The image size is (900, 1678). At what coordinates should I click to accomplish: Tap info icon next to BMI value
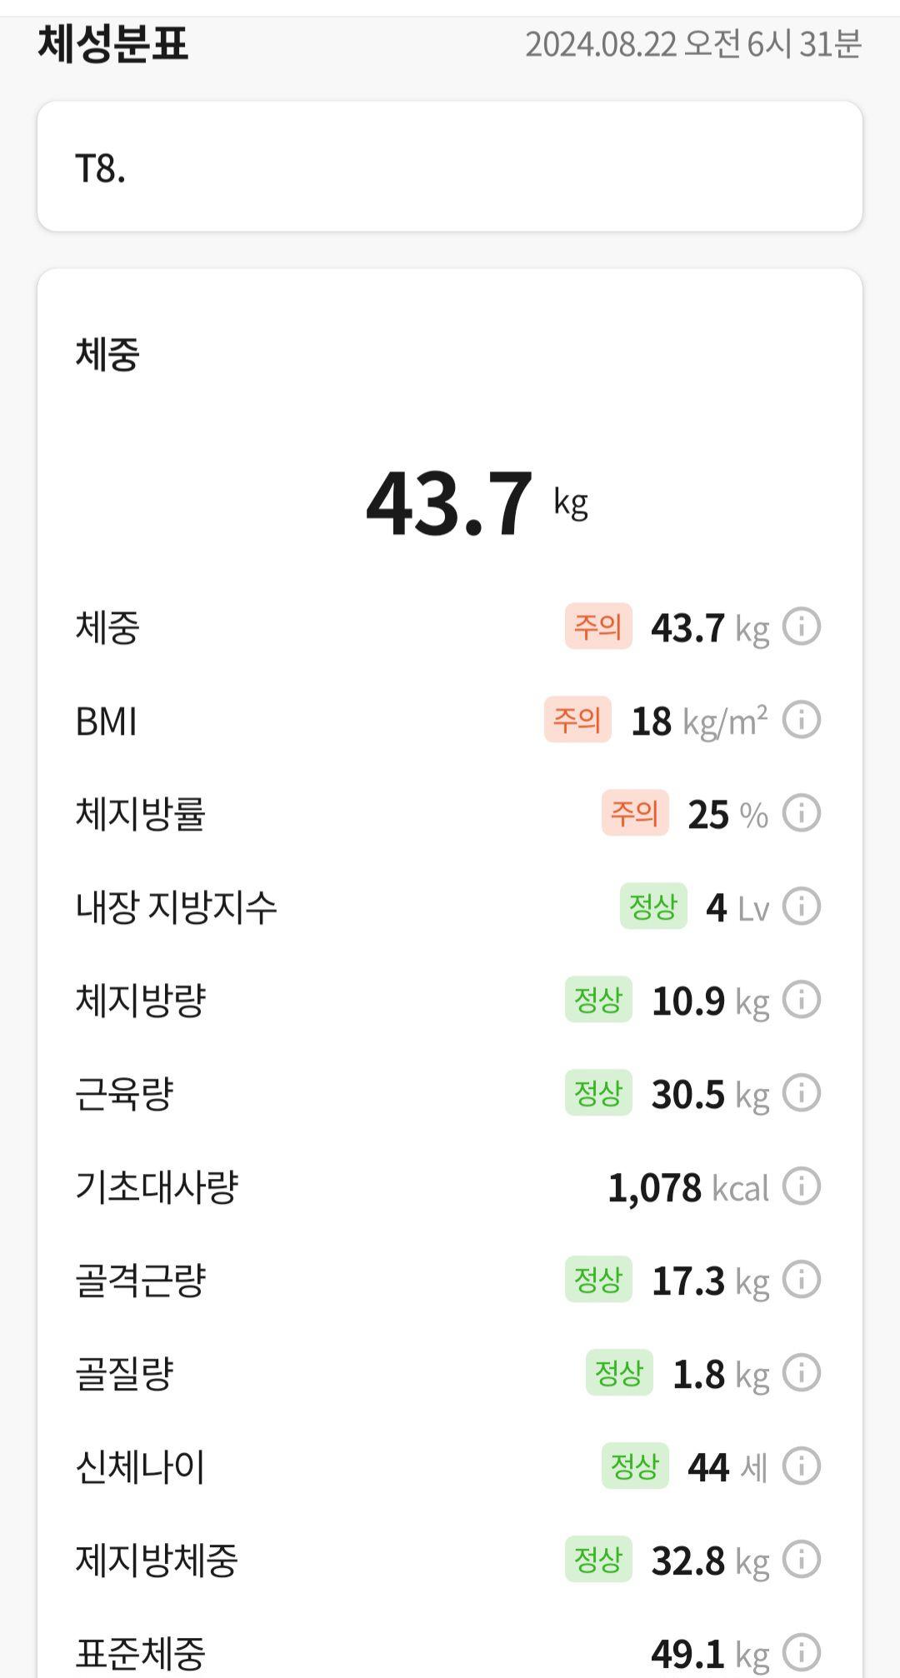tap(802, 720)
